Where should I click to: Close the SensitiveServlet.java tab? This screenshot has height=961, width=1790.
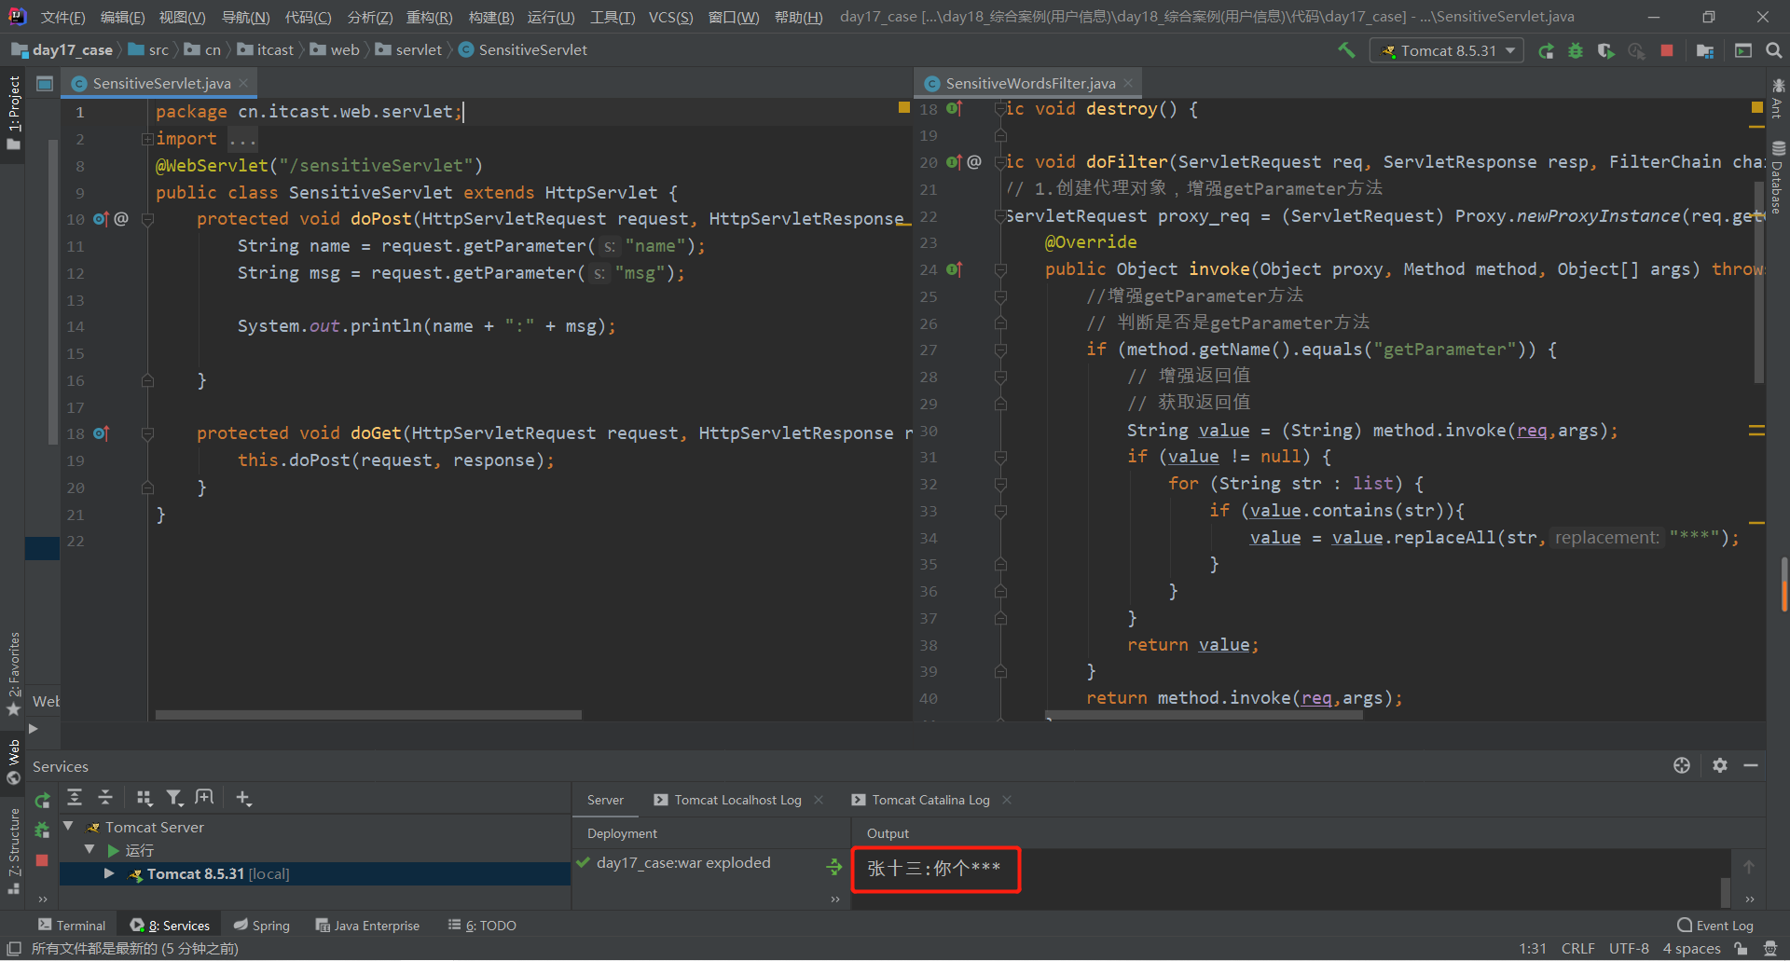pyautogui.click(x=243, y=83)
